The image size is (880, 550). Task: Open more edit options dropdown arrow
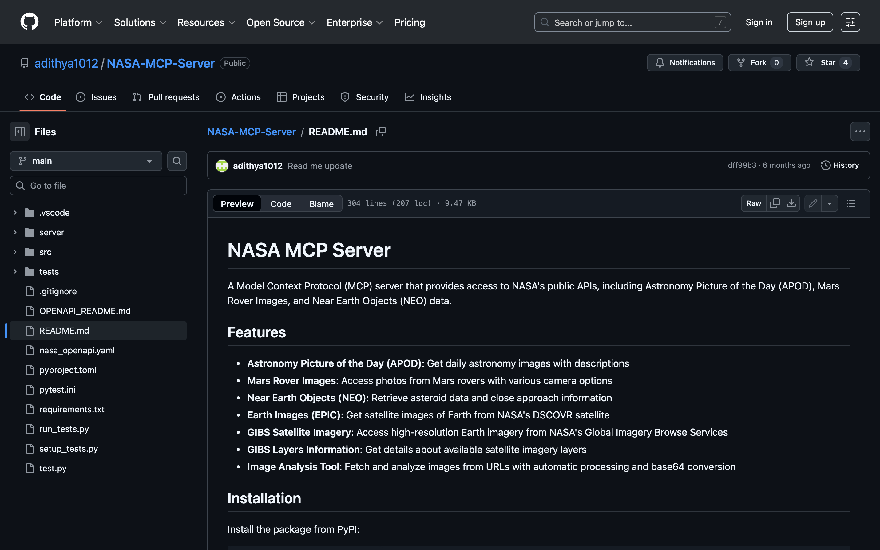pyautogui.click(x=829, y=203)
